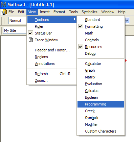
Task: Show the Evaluation toolbar
Action: click(100, 84)
